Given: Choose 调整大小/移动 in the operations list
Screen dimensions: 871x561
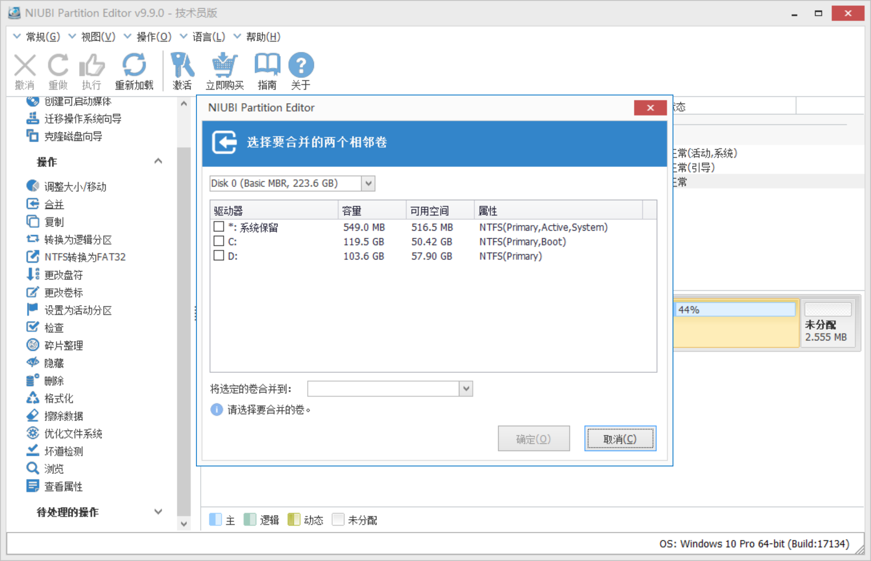Looking at the screenshot, I should 67,186.
